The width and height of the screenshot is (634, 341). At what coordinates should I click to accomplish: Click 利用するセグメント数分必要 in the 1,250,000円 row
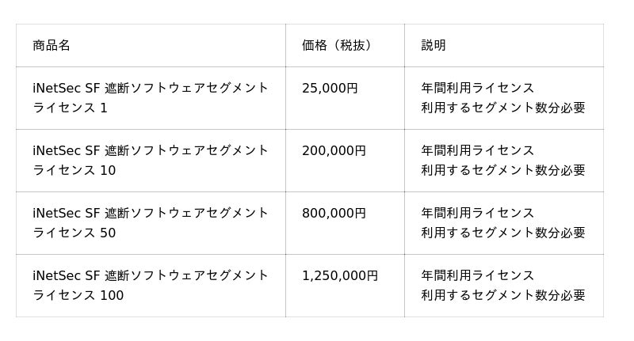pyautogui.click(x=503, y=295)
